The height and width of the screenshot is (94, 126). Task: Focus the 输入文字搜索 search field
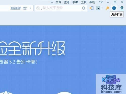(x=61, y=8)
